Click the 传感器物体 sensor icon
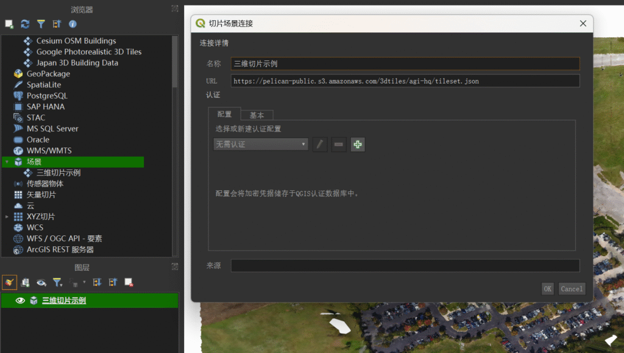The height and width of the screenshot is (353, 624). point(18,184)
